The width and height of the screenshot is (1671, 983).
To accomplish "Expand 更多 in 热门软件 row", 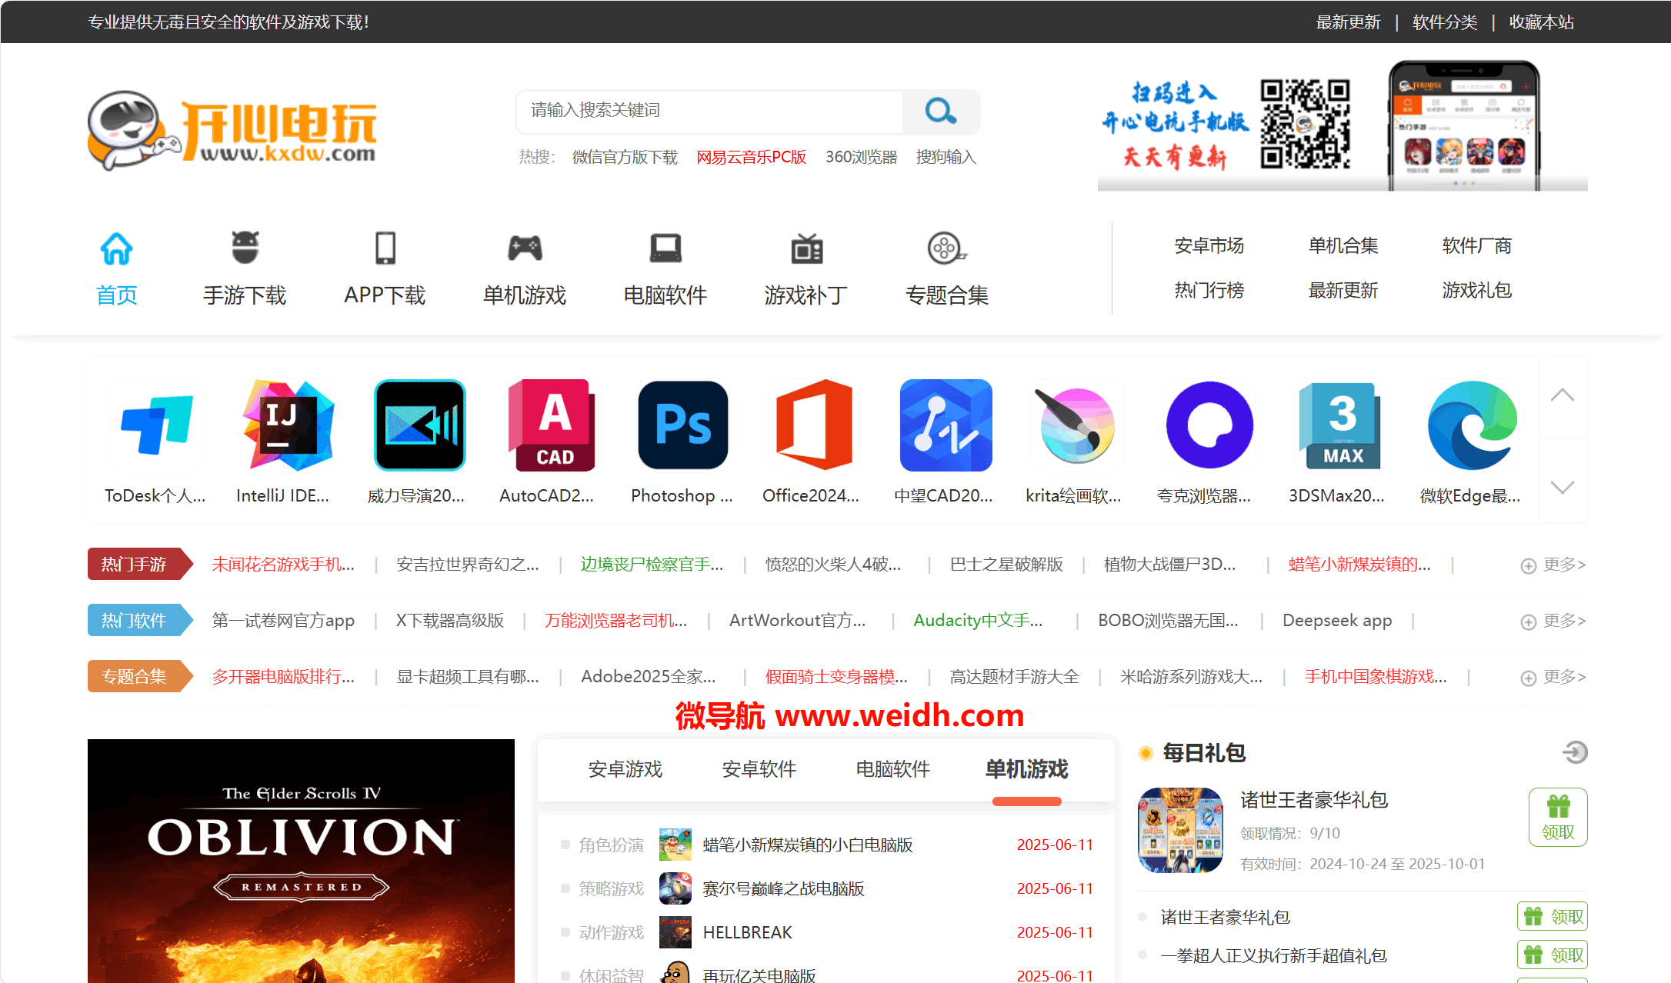I will (1553, 621).
